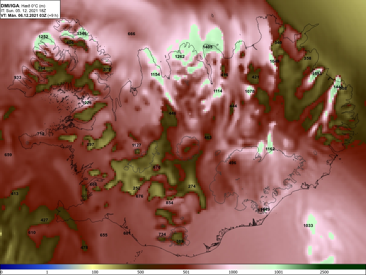Click the legend label '1000'
This screenshot has height=275, width=366.
pyautogui.click(x=233, y=272)
